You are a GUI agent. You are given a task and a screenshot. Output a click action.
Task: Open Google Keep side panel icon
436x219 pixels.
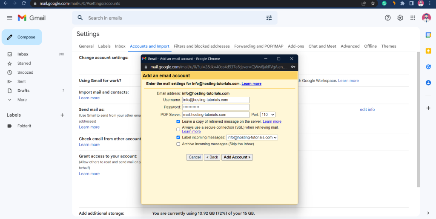tap(428, 51)
